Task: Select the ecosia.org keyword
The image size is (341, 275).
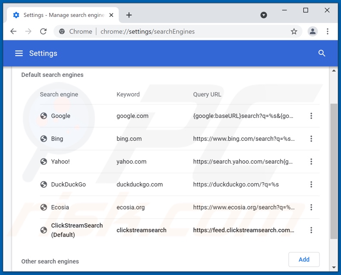Action: (x=130, y=207)
